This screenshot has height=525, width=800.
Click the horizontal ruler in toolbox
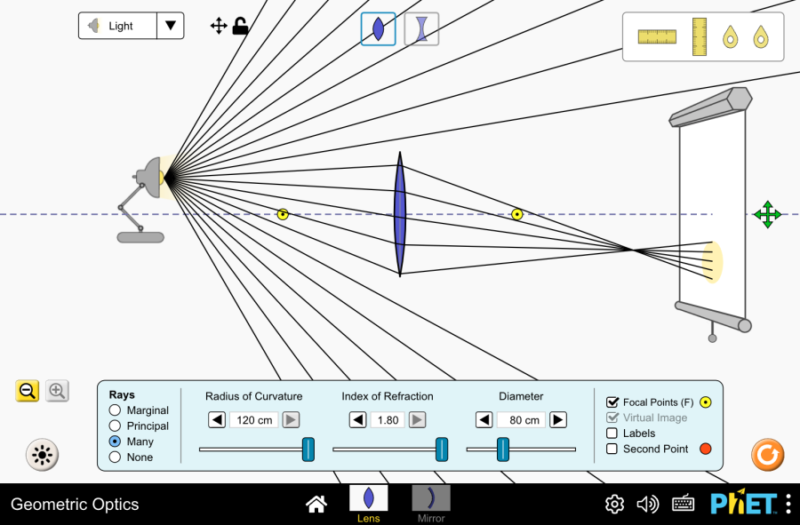click(x=657, y=36)
